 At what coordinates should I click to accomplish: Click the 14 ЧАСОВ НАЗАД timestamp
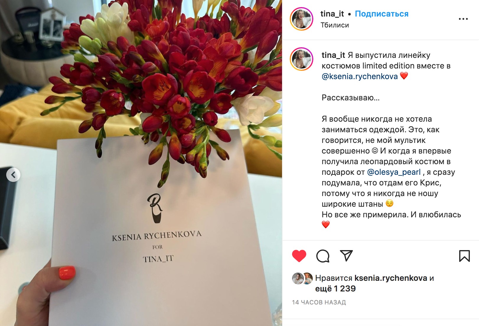click(x=319, y=302)
